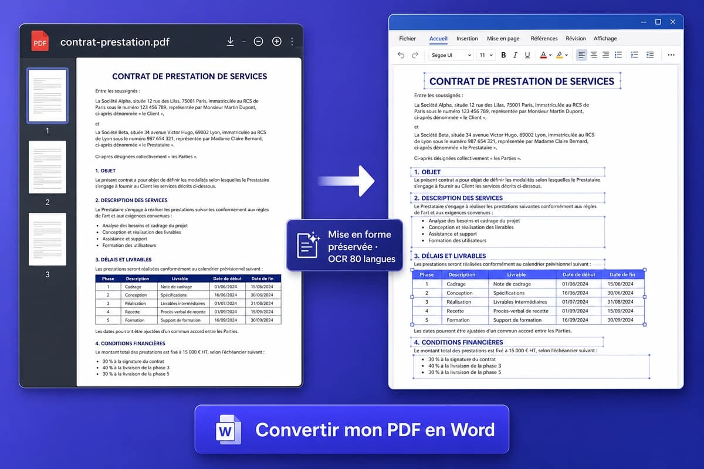Viewport: 704px width, 469px height.
Task: Select page 2 thumbnail in PDF sidebar
Action: pyautogui.click(x=48, y=167)
